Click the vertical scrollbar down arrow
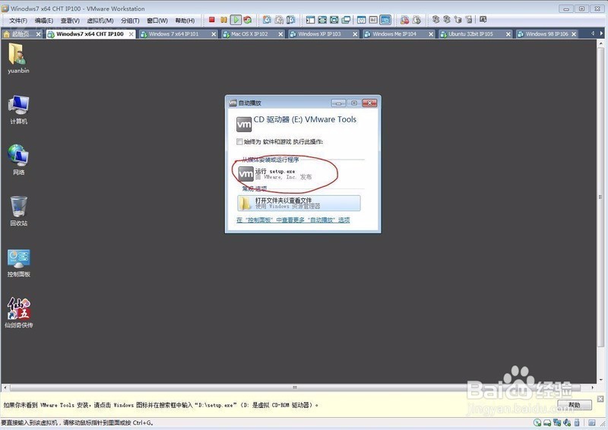This screenshot has width=608, height=430. click(x=600, y=380)
